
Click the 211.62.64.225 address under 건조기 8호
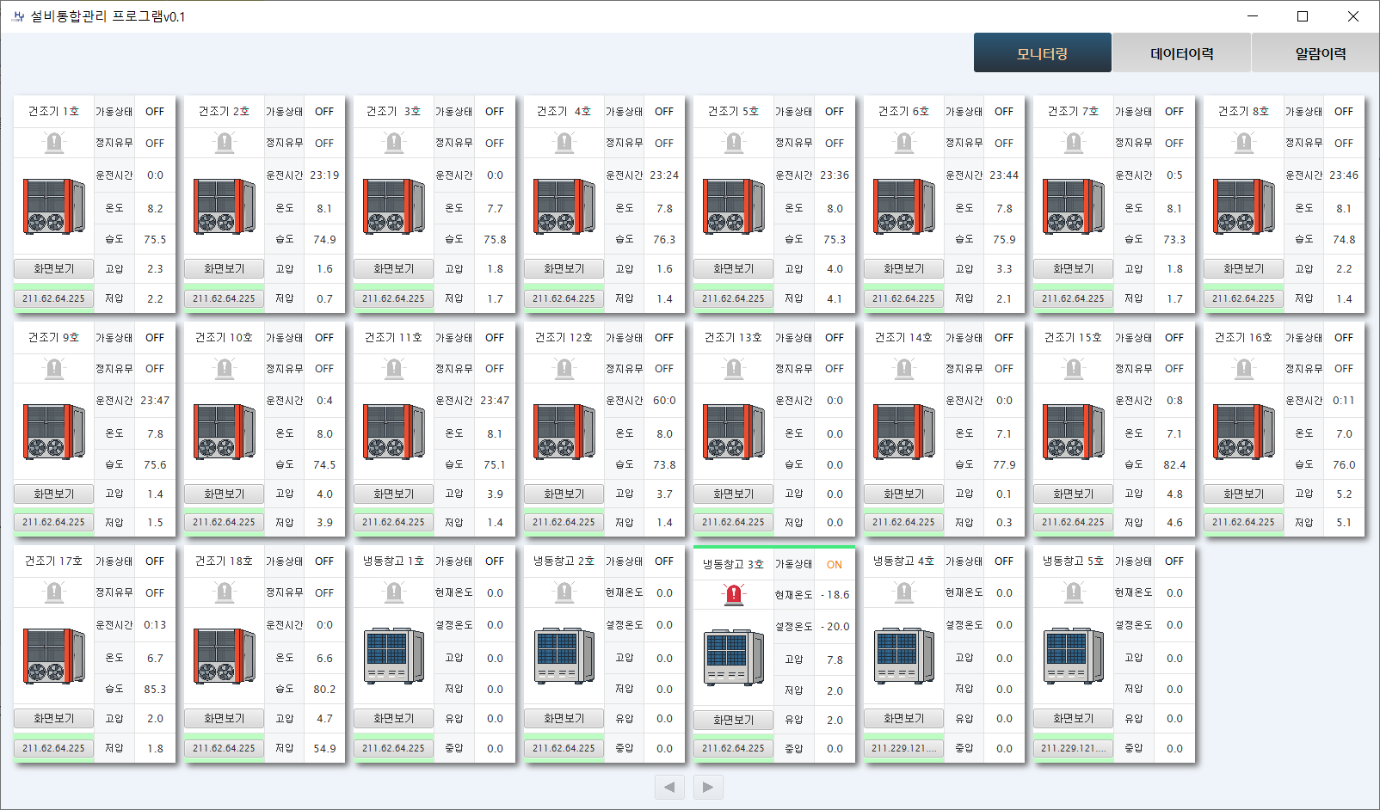1243,298
